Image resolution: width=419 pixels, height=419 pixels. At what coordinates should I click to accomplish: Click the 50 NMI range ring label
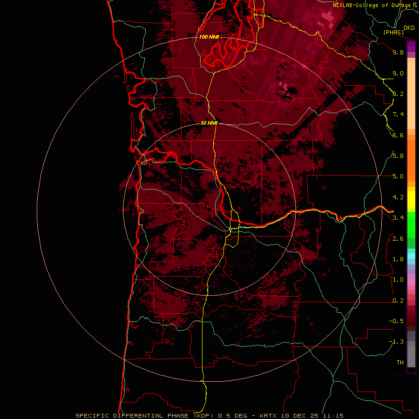click(209, 123)
